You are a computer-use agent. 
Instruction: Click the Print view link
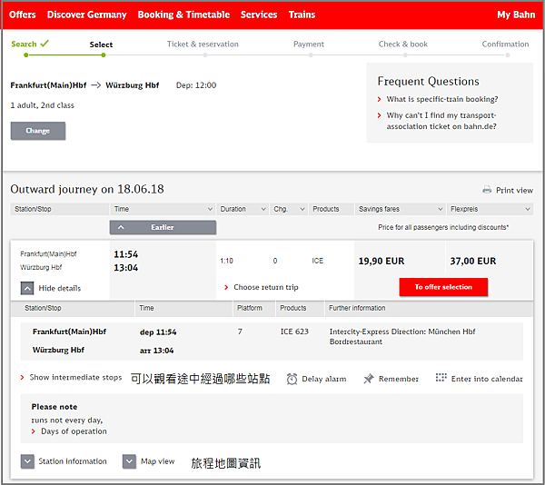click(514, 191)
